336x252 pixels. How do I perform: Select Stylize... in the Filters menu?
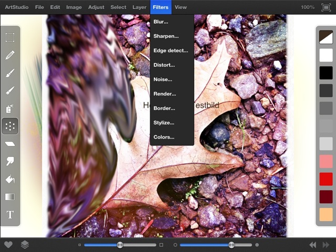pos(164,122)
